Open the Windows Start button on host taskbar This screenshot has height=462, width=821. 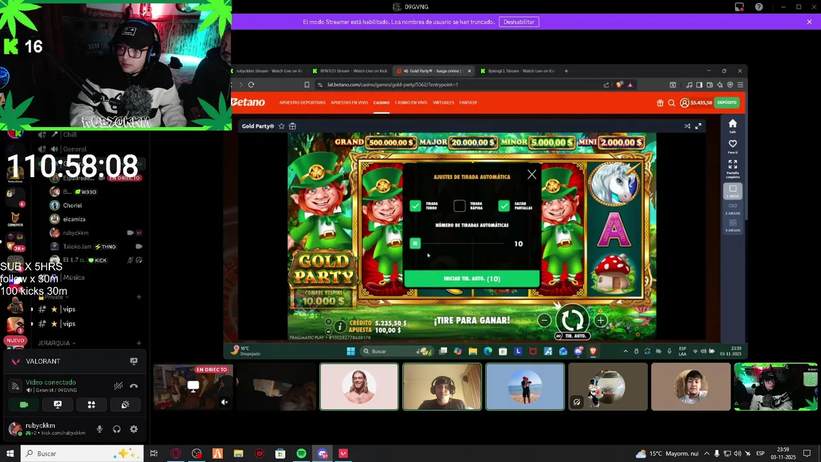click(x=10, y=454)
